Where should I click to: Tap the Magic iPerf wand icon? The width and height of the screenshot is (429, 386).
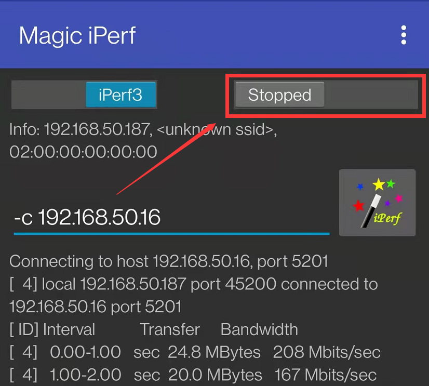[377, 203]
